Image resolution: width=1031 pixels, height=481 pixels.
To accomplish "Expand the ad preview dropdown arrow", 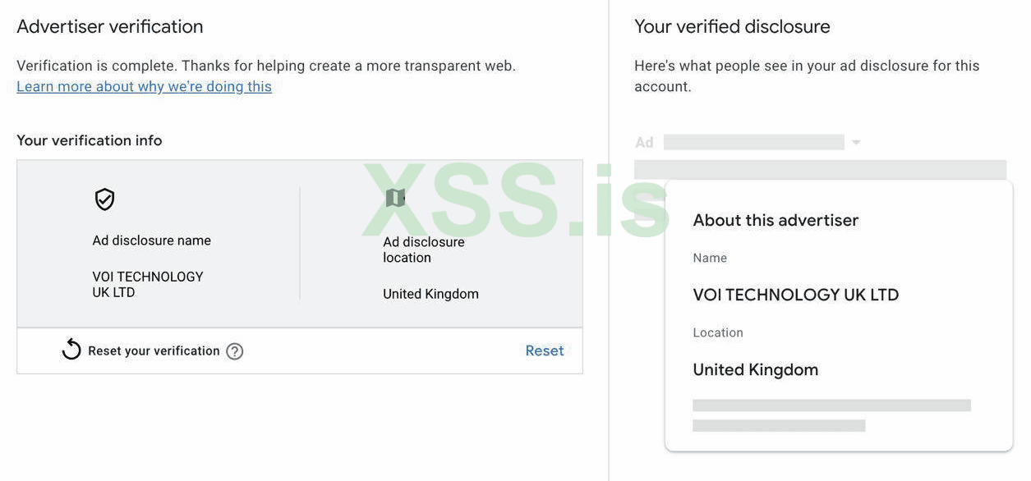I will click(x=856, y=143).
